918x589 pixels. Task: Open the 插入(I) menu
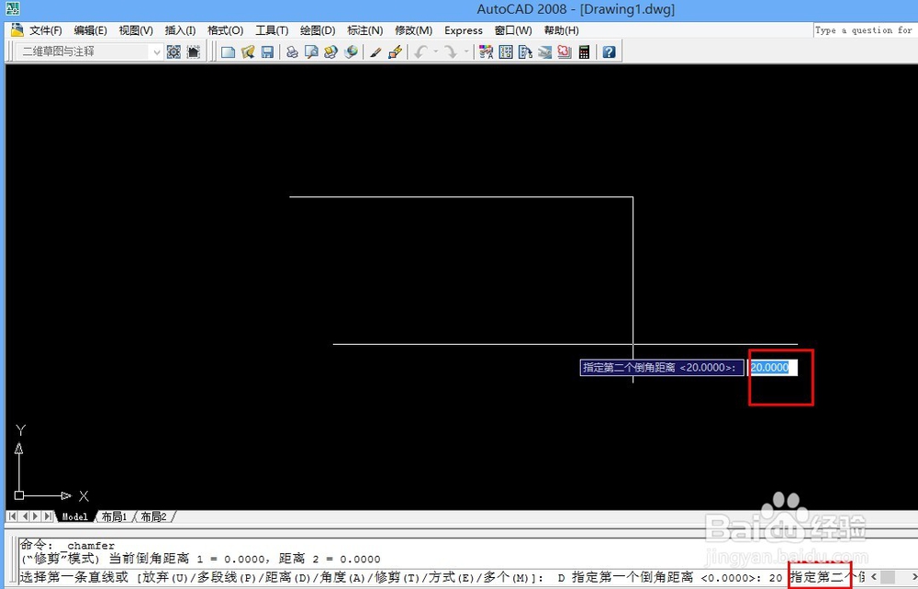180,30
